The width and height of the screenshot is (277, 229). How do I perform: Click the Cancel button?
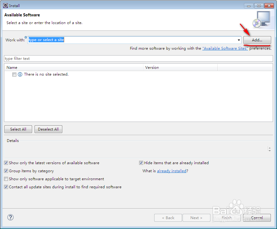pyautogui.click(x=257, y=218)
